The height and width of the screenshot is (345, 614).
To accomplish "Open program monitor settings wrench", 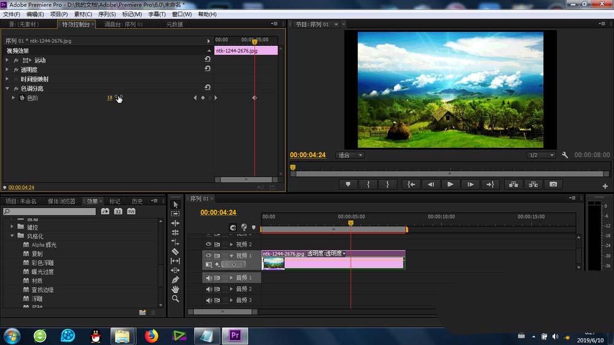I will click(565, 155).
